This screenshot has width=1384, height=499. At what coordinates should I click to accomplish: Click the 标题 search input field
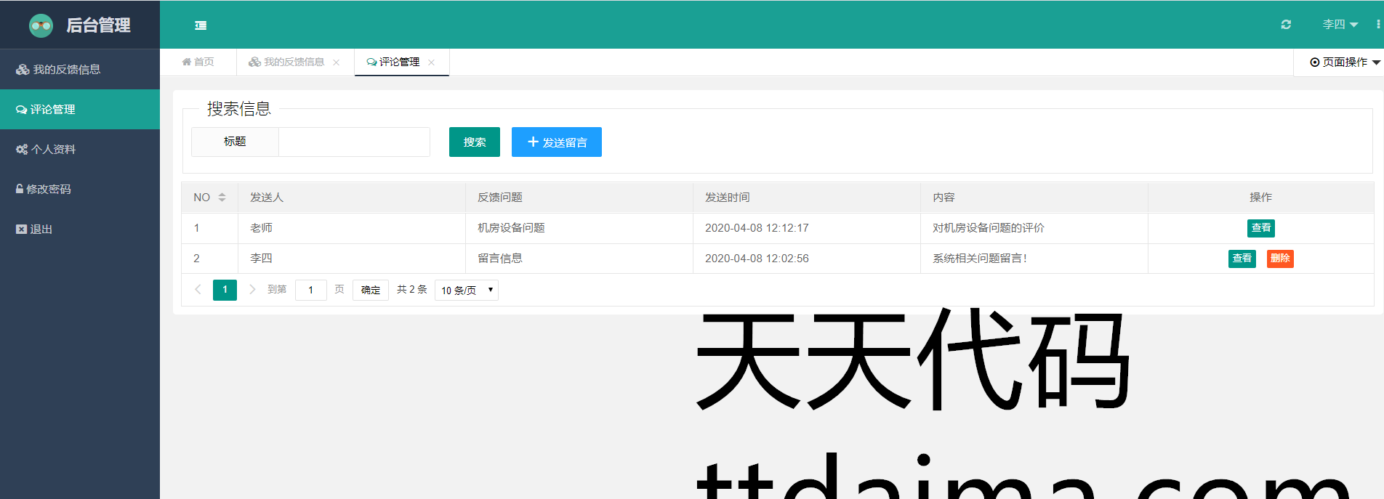pos(354,142)
